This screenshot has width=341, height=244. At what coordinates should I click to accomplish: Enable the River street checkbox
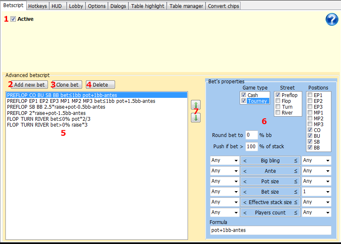(x=278, y=112)
